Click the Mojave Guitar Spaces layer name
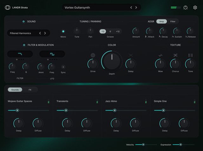 pyautogui.click(x=20, y=101)
